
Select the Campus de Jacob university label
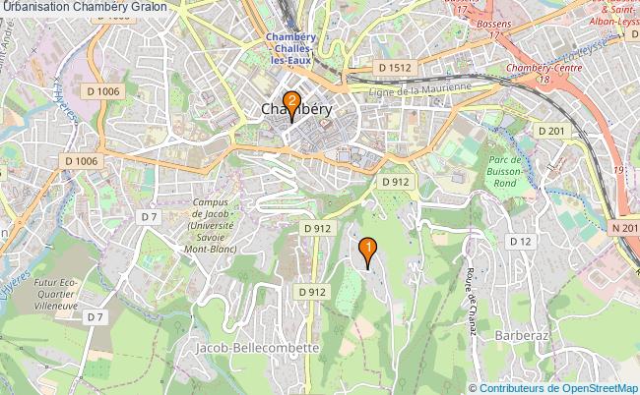pos(210,225)
